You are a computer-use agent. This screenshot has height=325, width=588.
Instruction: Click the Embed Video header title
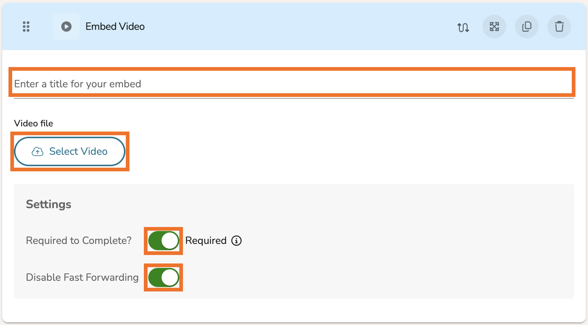115,27
